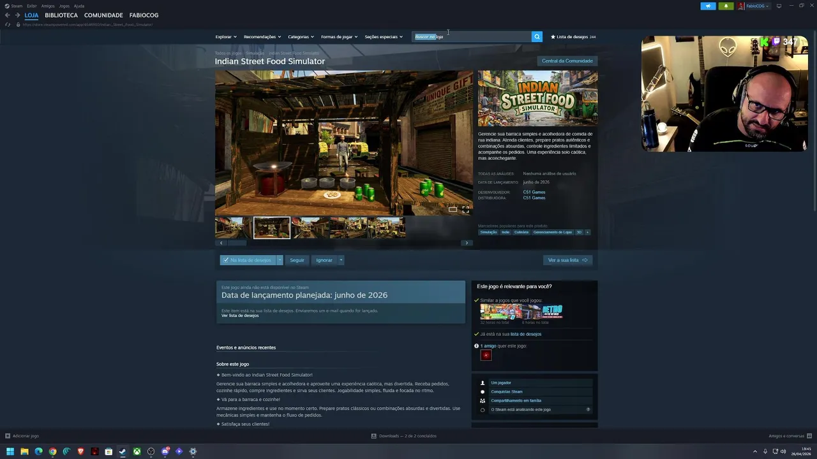Open the Indian Street Food Simulator capsule image
Image resolution: width=817 pixels, height=459 pixels.
pyautogui.click(x=538, y=98)
